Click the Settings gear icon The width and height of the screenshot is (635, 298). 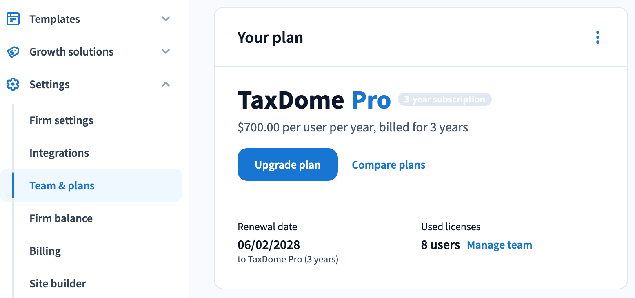tap(13, 85)
